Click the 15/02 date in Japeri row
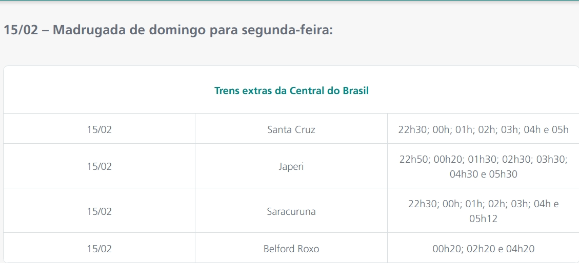The image size is (579, 263). pyautogui.click(x=99, y=166)
